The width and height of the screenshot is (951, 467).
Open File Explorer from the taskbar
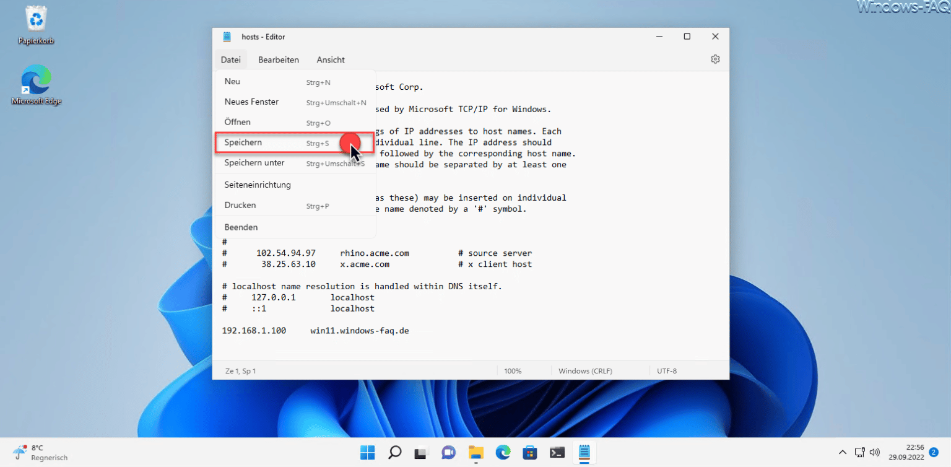(475, 452)
